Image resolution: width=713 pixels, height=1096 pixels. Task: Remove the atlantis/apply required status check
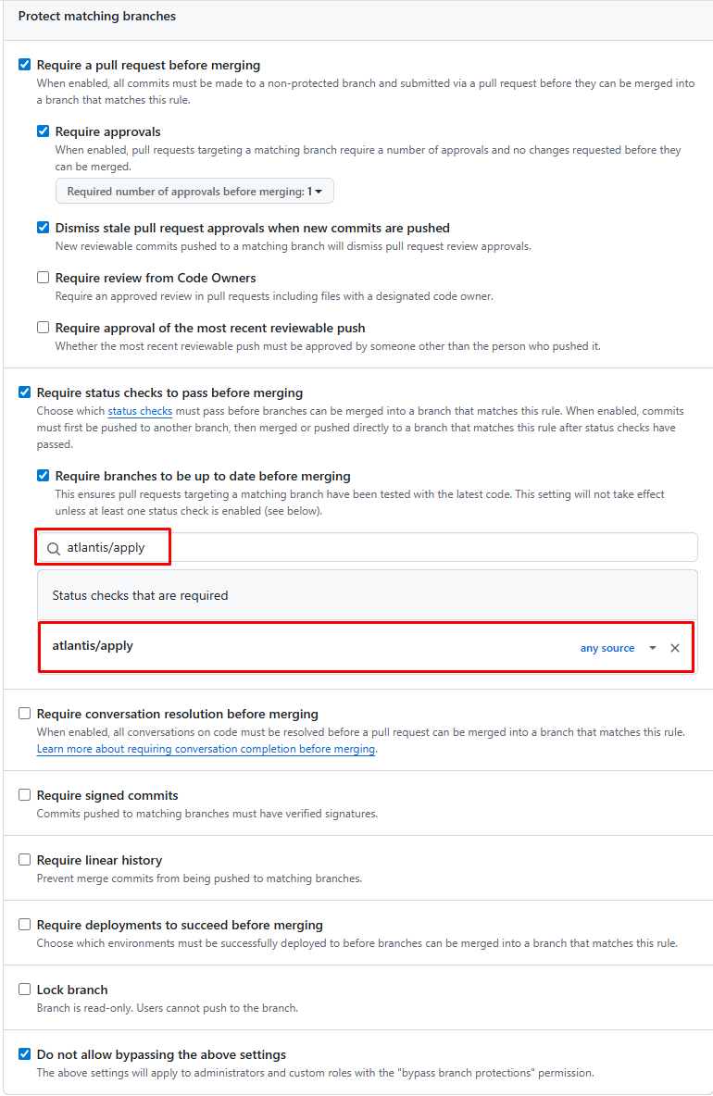[x=674, y=648]
